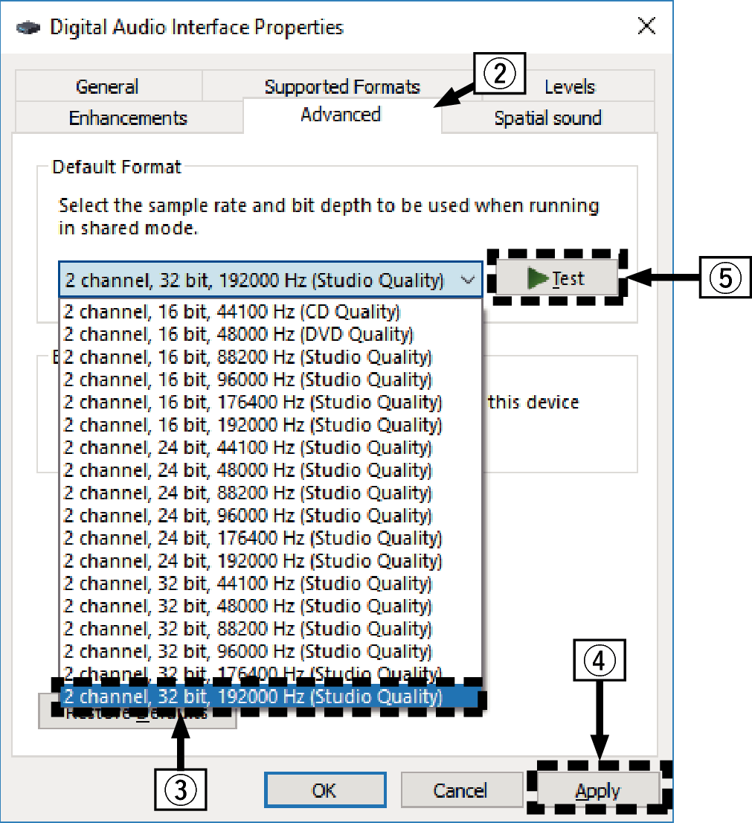Open the default format dropdown chevron
The image size is (752, 823).
[467, 278]
